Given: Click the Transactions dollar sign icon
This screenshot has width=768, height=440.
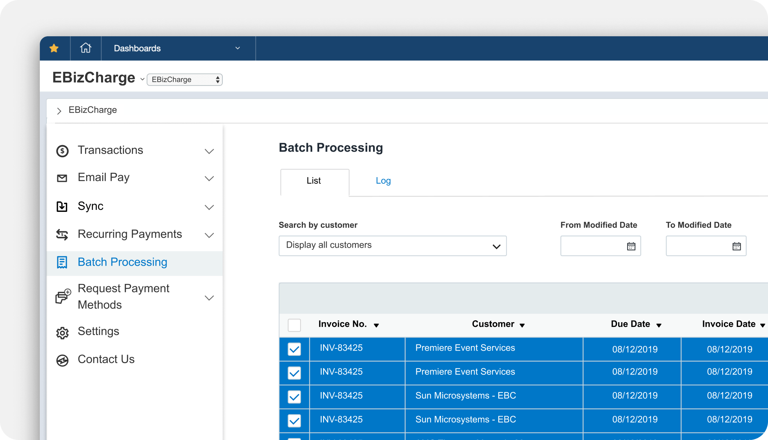Looking at the screenshot, I should [x=62, y=151].
